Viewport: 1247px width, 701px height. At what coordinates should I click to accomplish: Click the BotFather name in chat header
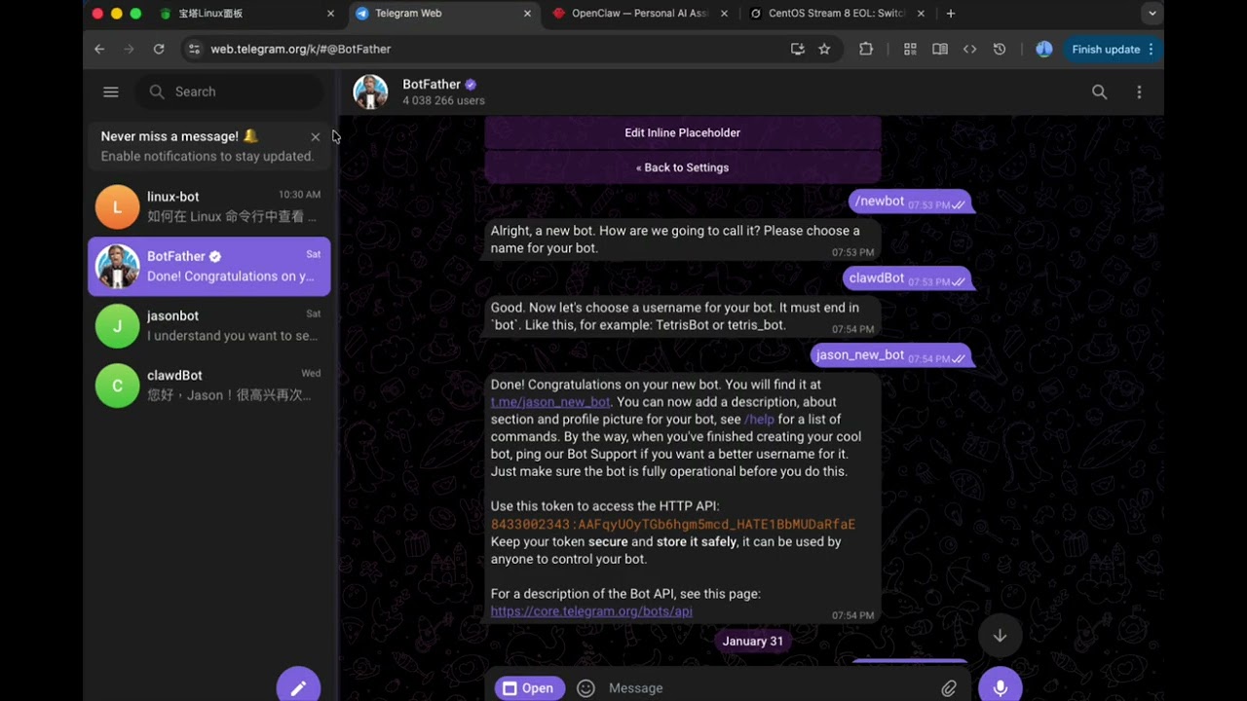431,85
